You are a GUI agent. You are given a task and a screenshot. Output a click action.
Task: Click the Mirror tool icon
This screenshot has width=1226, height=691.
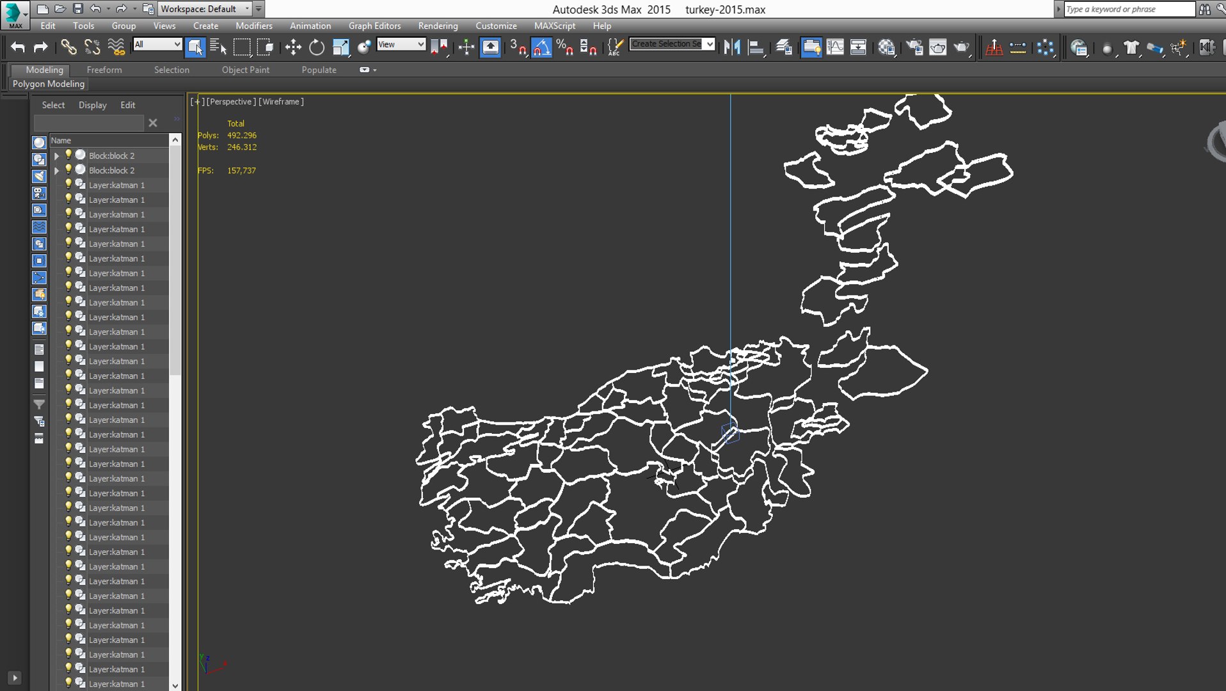pyautogui.click(x=732, y=47)
